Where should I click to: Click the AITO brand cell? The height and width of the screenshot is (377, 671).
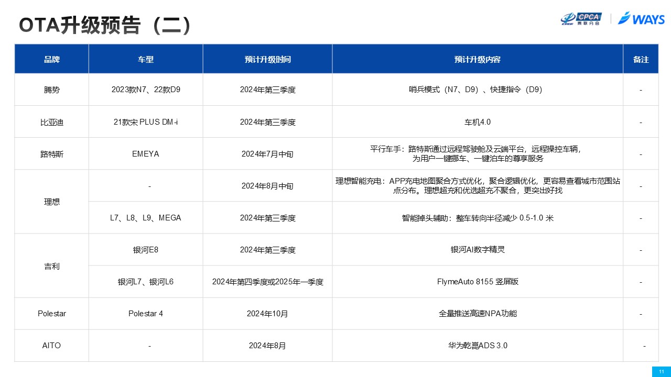click(51, 346)
